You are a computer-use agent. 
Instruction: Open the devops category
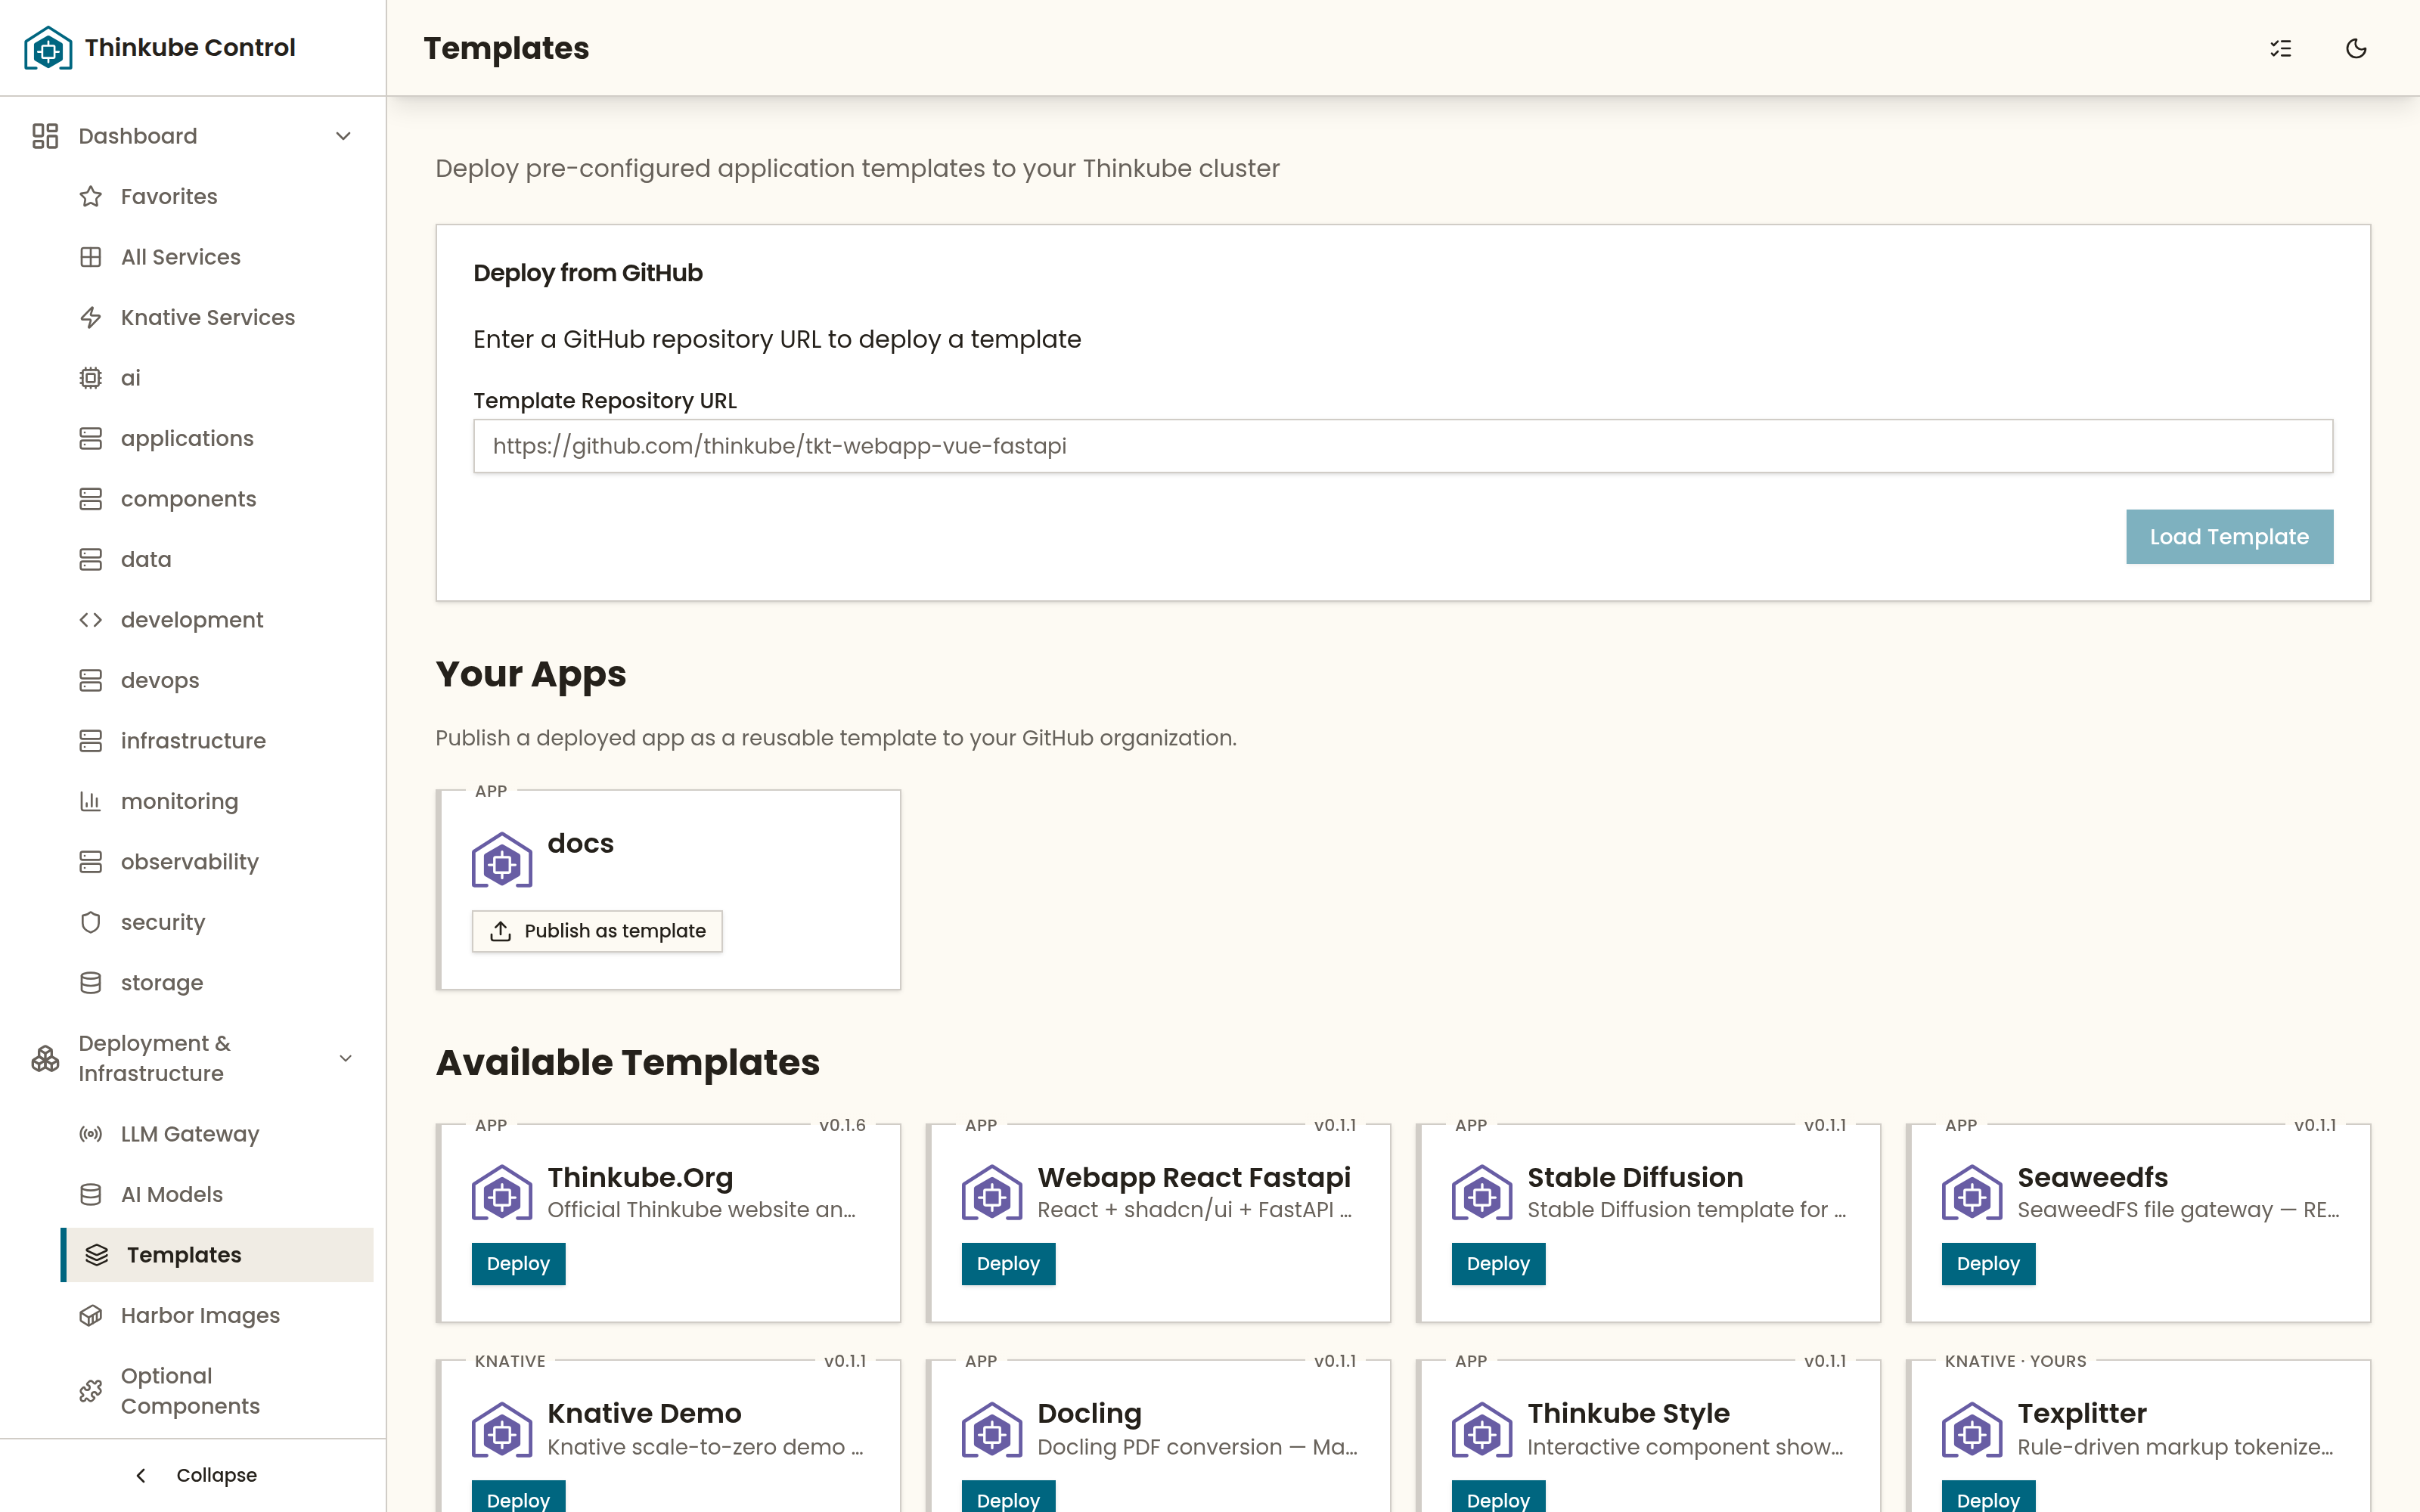[216, 680]
